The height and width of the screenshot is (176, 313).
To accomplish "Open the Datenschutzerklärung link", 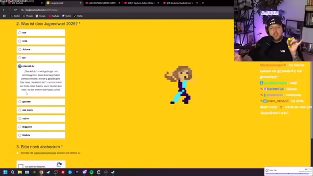I will (x=45, y=153).
